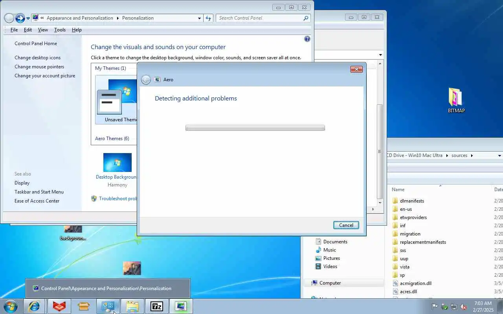The width and height of the screenshot is (503, 314).
Task: Open the box-shaped app on the taskbar
Action: click(84, 306)
